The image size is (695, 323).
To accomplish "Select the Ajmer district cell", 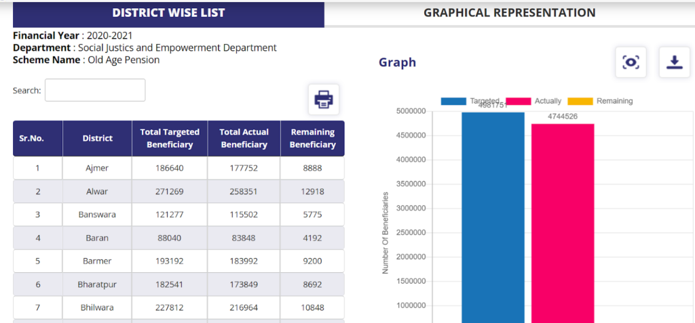I will [x=98, y=168].
